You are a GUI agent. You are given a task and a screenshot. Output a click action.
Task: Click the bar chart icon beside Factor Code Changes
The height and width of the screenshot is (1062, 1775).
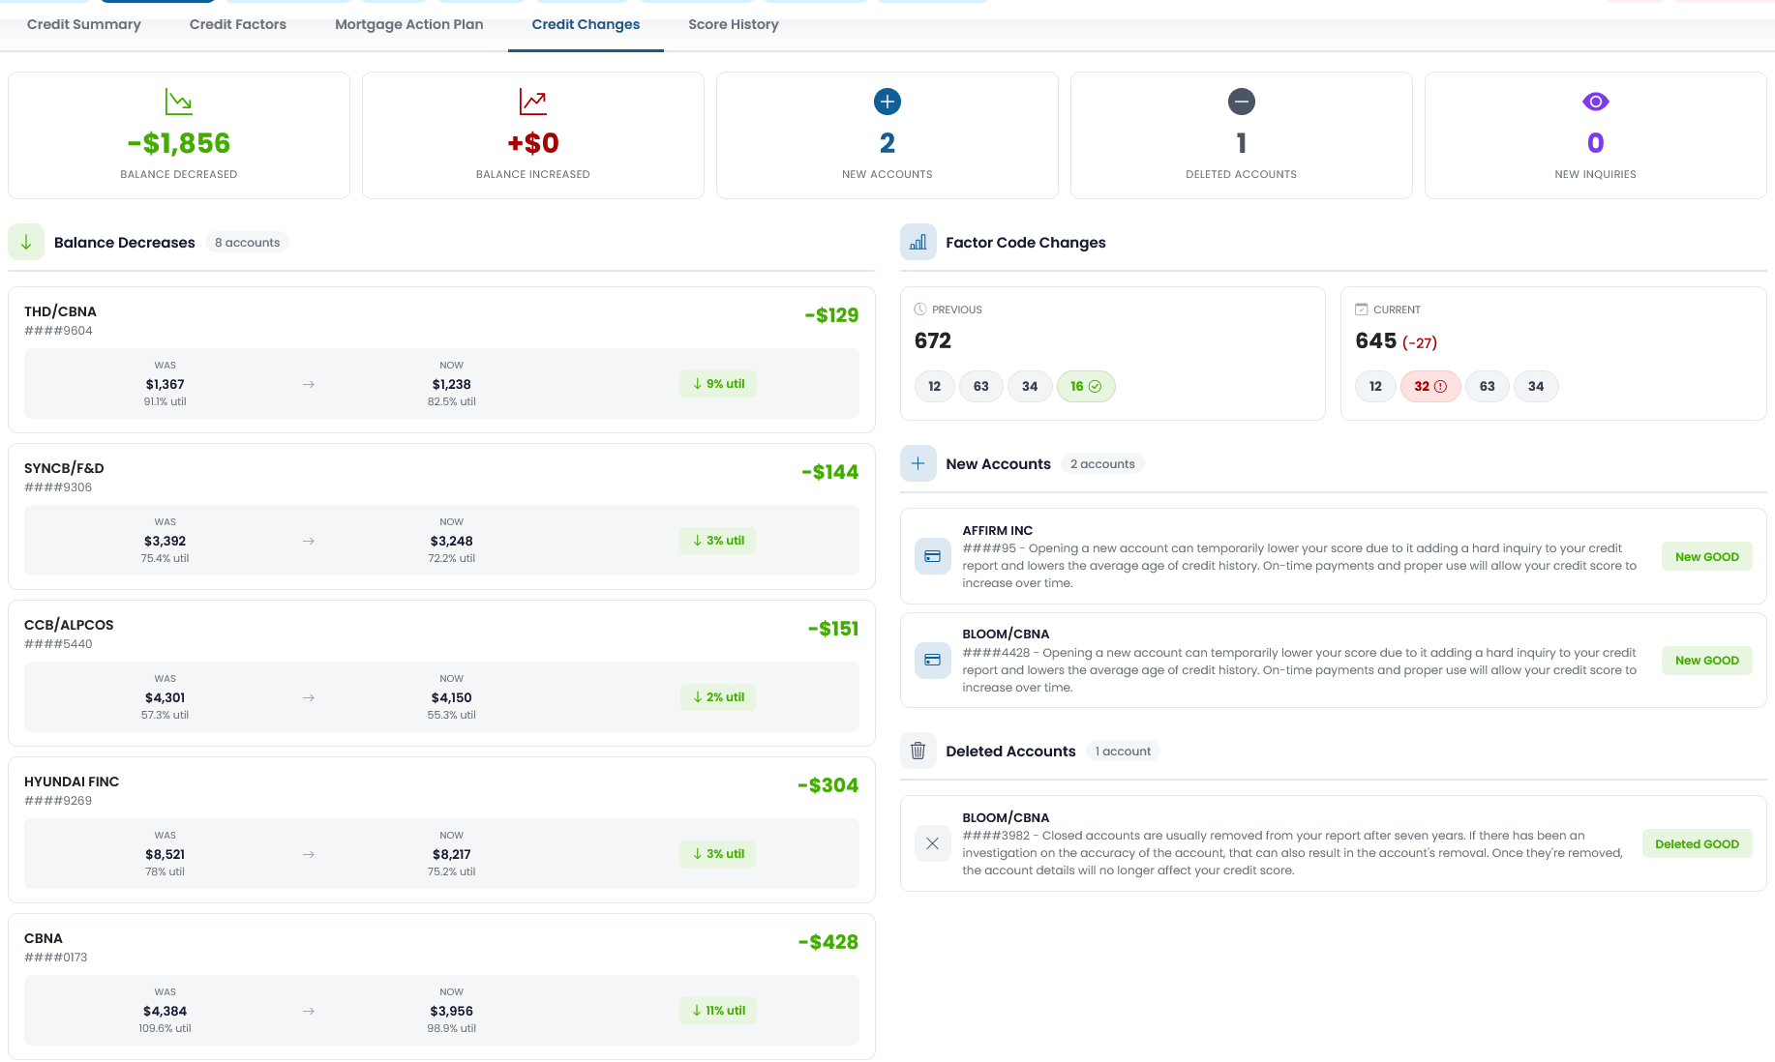tap(918, 242)
